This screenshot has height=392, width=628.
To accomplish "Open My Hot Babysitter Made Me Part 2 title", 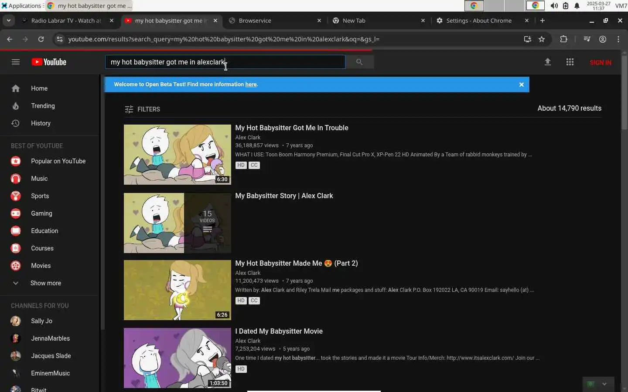I will 297,263.
